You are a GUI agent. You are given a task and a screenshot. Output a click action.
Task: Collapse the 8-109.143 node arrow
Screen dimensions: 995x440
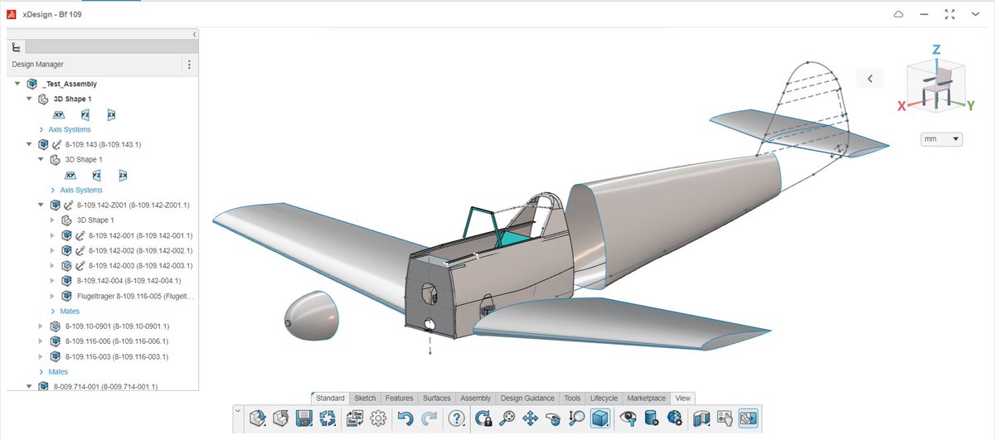tap(29, 144)
